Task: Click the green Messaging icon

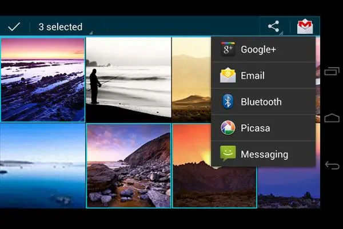Action: (x=228, y=154)
